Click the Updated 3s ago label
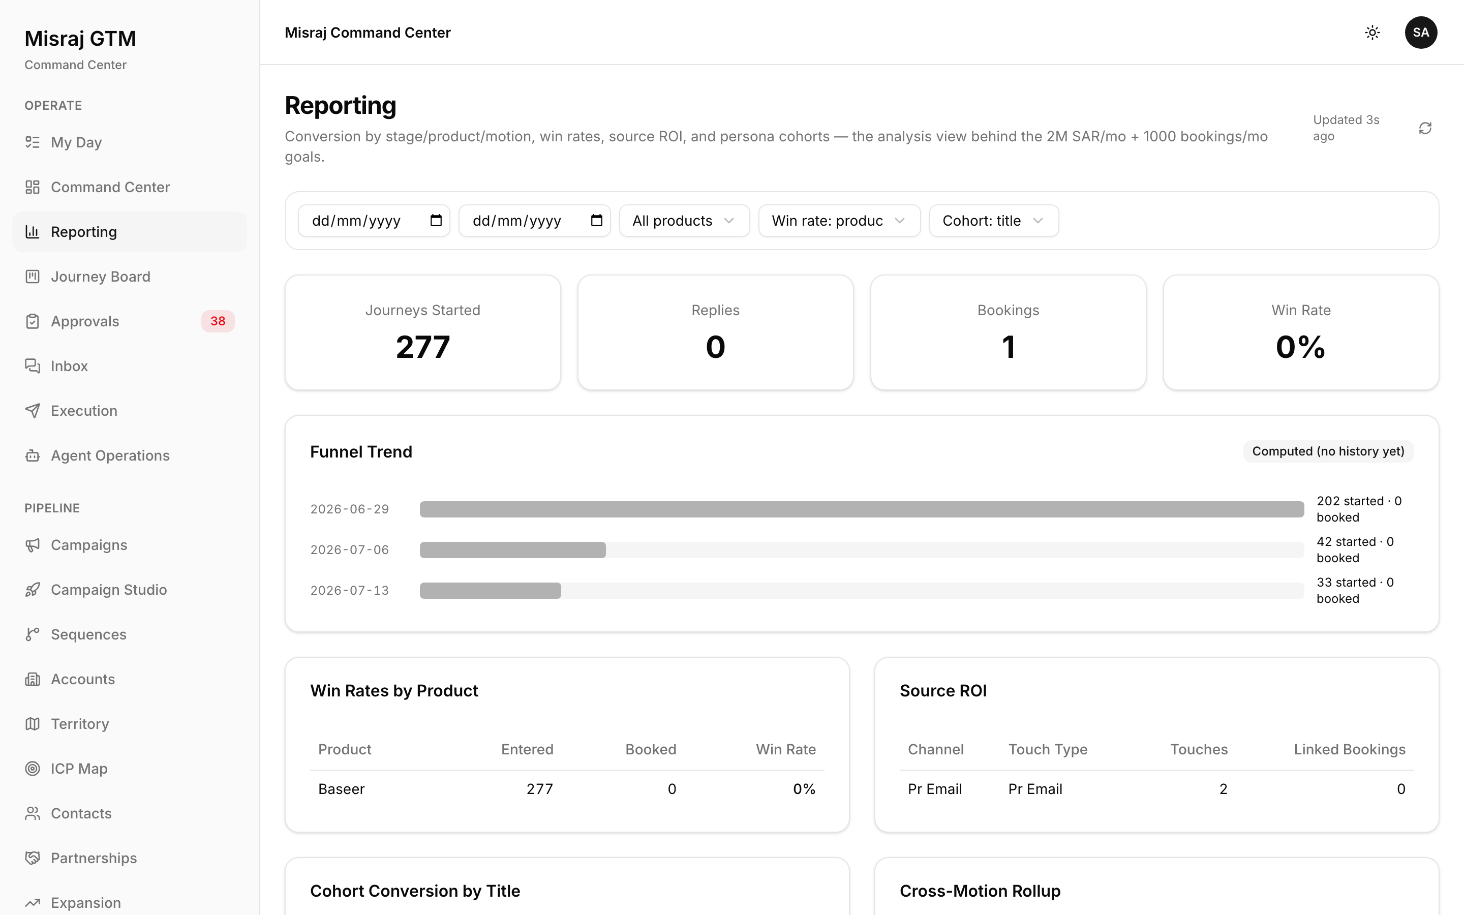Screen dimensions: 1464x915 pyautogui.click(x=1346, y=128)
